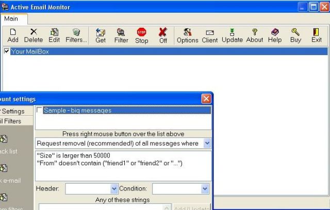Click the Get mail icon

click(x=101, y=32)
